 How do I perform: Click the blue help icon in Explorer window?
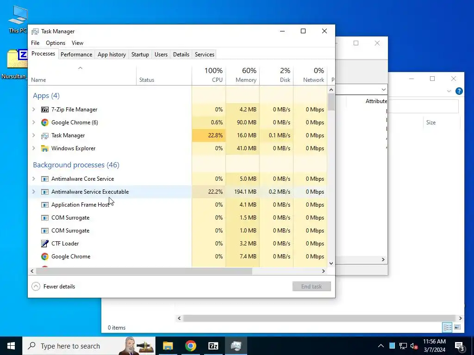[459, 91]
